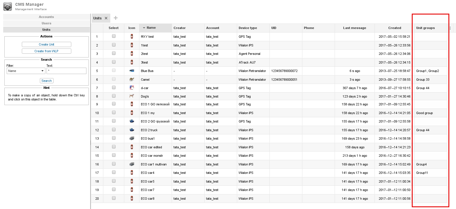The height and width of the screenshot is (209, 456).
Task: Click the CMS Manager gear logo
Action: point(8,6)
